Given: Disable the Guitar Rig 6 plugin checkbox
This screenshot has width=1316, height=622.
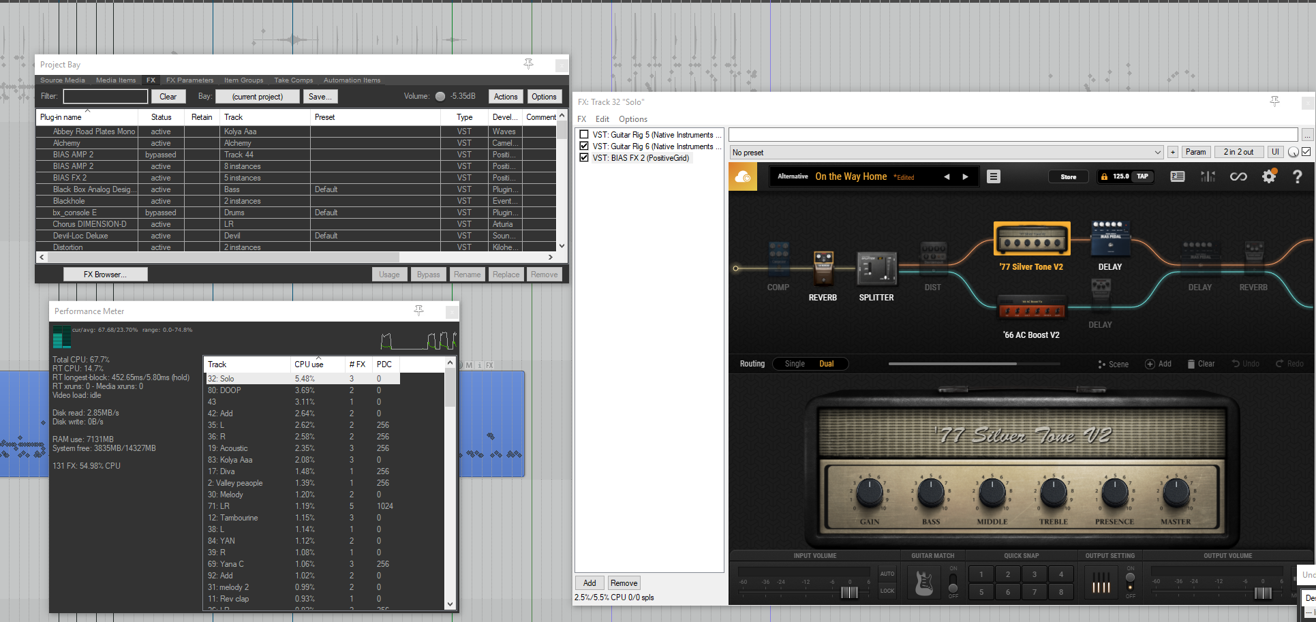Looking at the screenshot, I should [584, 146].
